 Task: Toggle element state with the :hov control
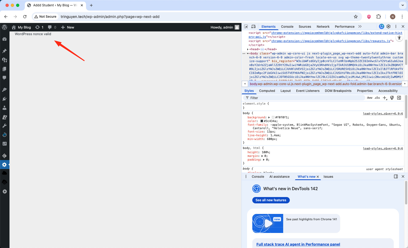pos(369,97)
